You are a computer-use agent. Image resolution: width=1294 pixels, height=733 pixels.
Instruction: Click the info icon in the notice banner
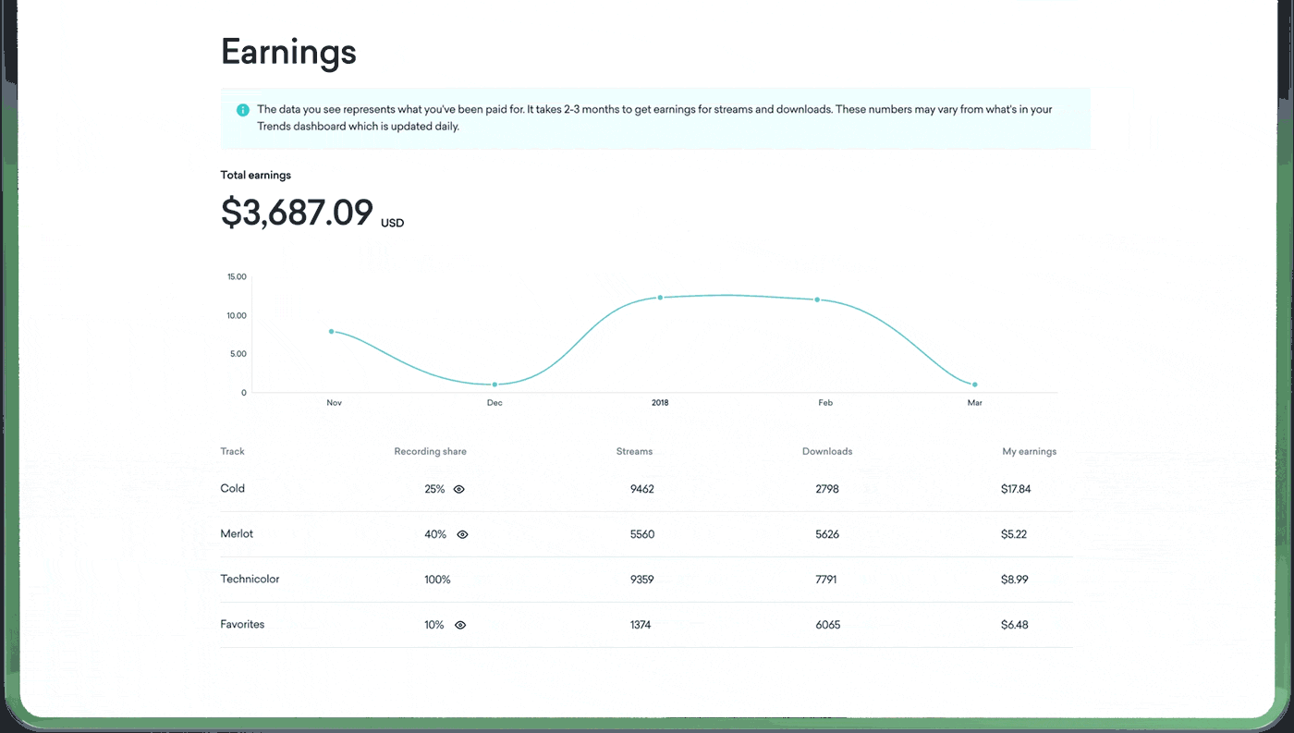pyautogui.click(x=243, y=110)
